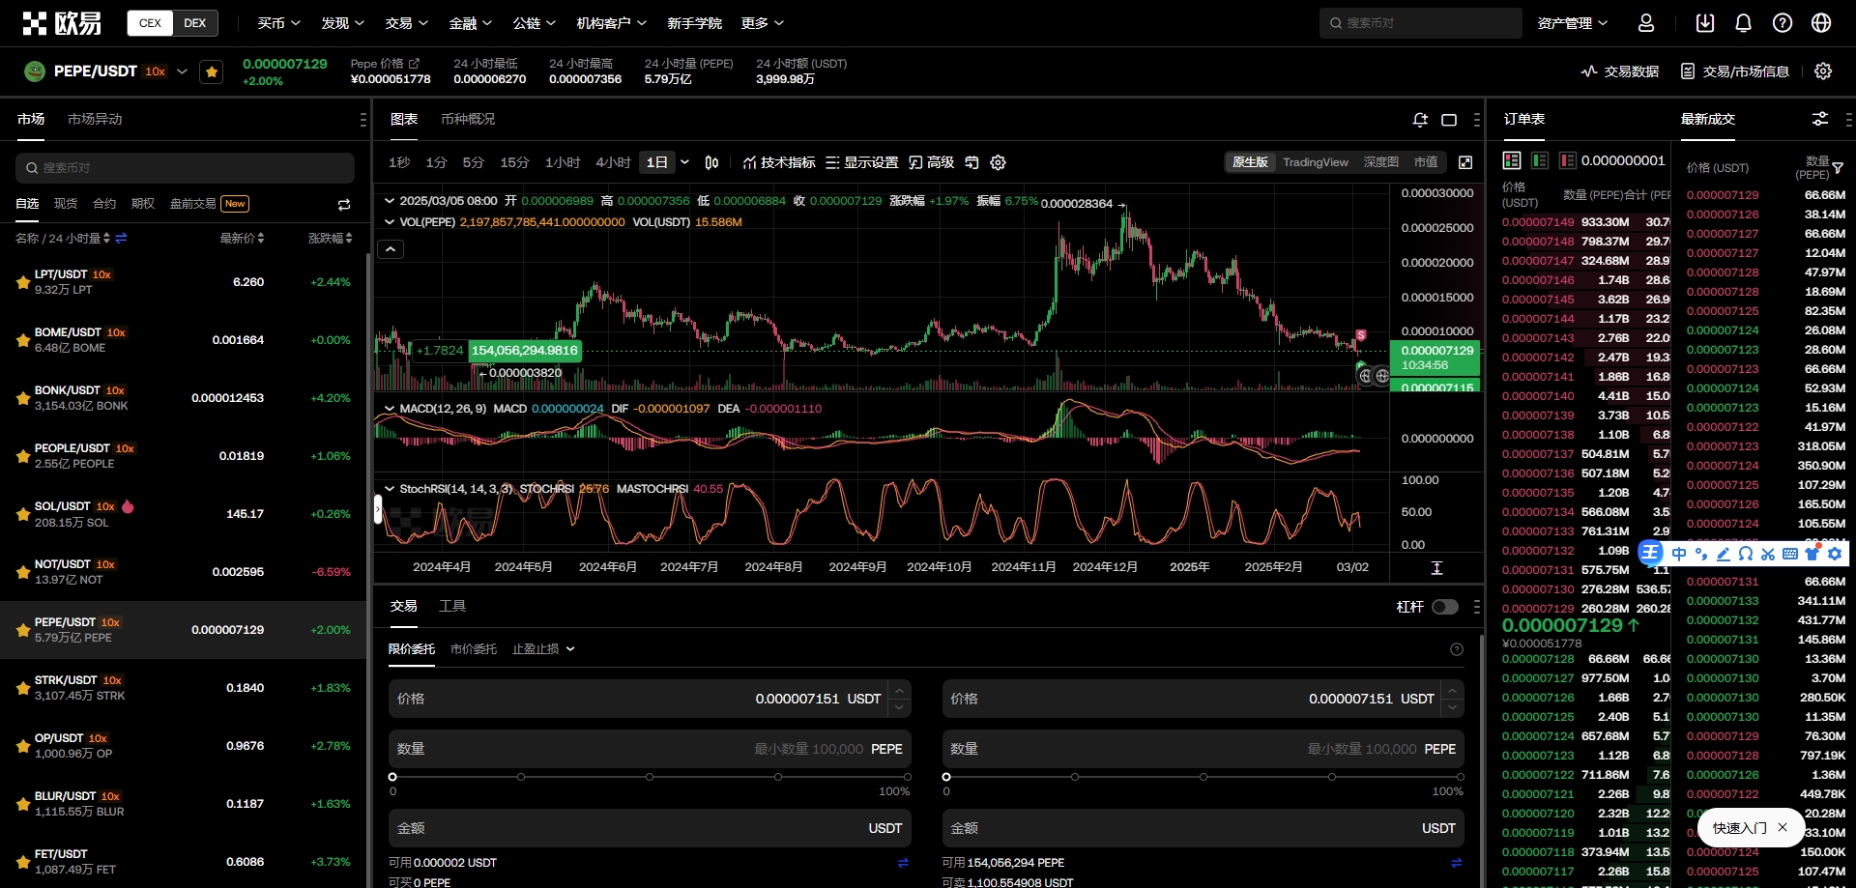Image resolution: width=1856 pixels, height=888 pixels.
Task: Click the candlestick chart type icon
Action: [711, 162]
